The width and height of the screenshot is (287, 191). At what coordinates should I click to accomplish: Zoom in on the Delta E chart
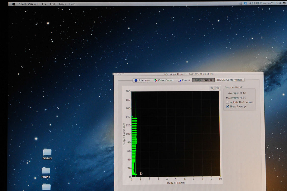tap(212, 88)
